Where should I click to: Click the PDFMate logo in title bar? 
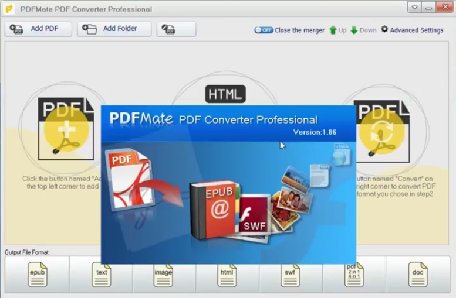pyautogui.click(x=9, y=9)
